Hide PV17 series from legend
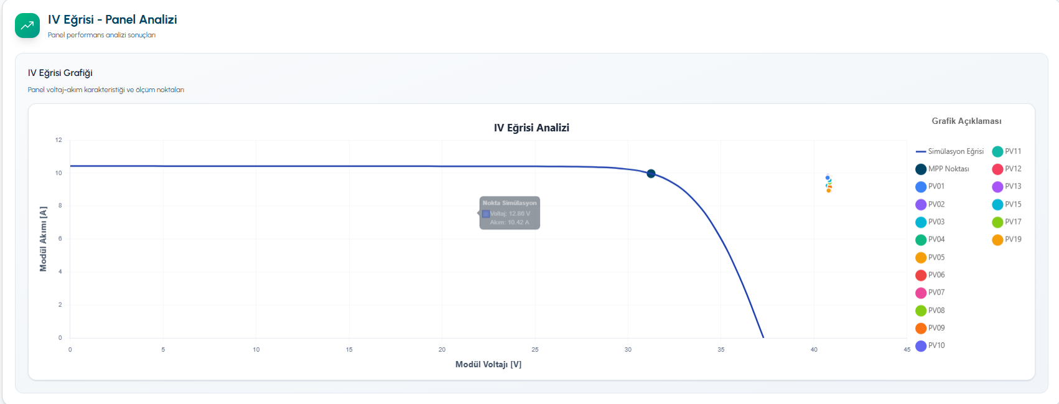The height and width of the screenshot is (404, 1059). point(1006,222)
